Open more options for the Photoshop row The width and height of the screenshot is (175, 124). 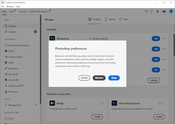point(164,39)
